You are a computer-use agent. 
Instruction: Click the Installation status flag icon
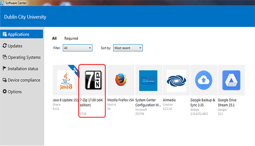click(4, 68)
